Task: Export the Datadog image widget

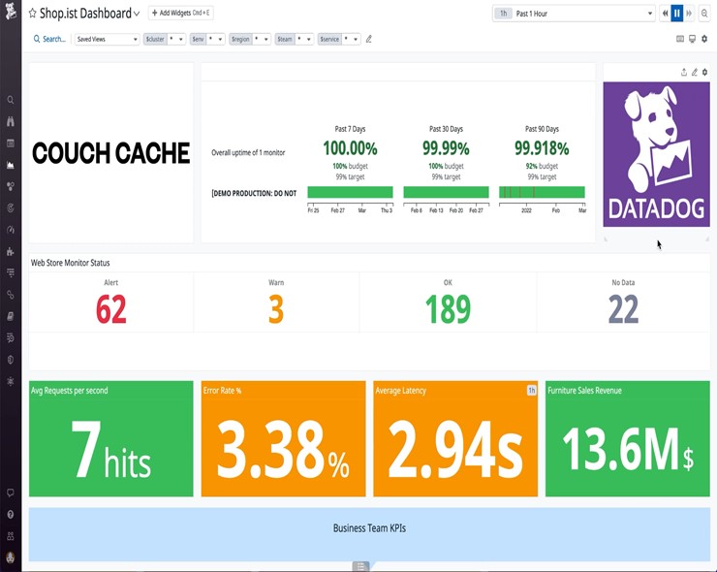Action: click(684, 72)
